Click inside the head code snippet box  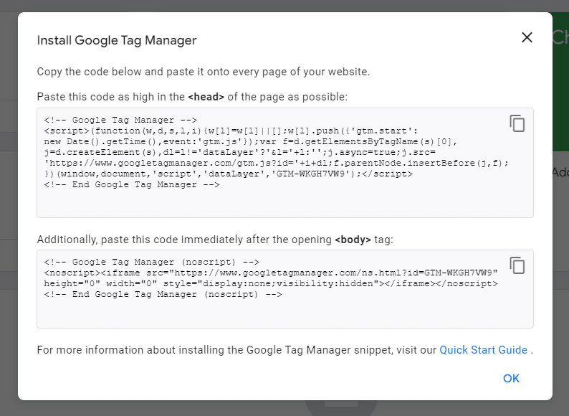pos(285,163)
